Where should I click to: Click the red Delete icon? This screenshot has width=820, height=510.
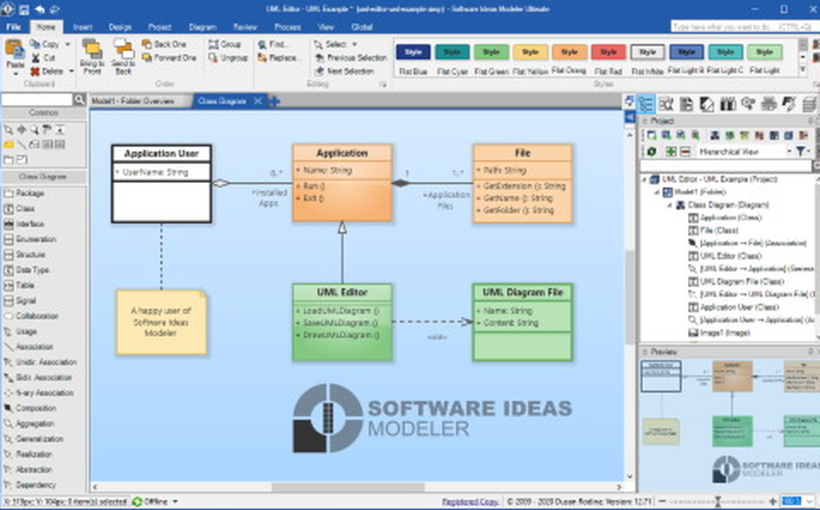[x=35, y=71]
